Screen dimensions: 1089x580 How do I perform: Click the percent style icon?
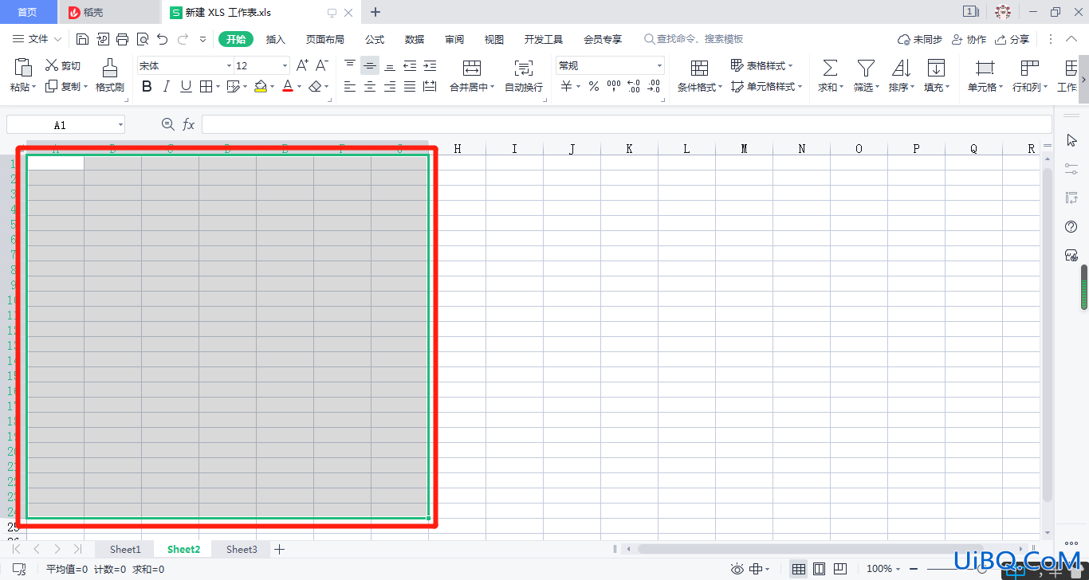click(594, 87)
